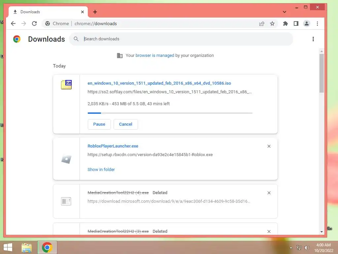Image resolution: width=338 pixels, height=254 pixels.
Task: Click the Chrome taskbar icon
Action: point(47,247)
